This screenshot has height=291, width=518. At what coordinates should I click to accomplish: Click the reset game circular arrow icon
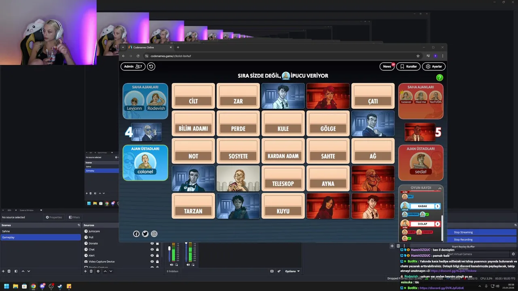pyautogui.click(x=151, y=66)
